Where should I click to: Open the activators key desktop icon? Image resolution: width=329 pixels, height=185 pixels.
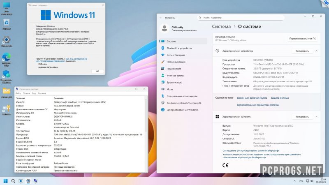coord(7,110)
